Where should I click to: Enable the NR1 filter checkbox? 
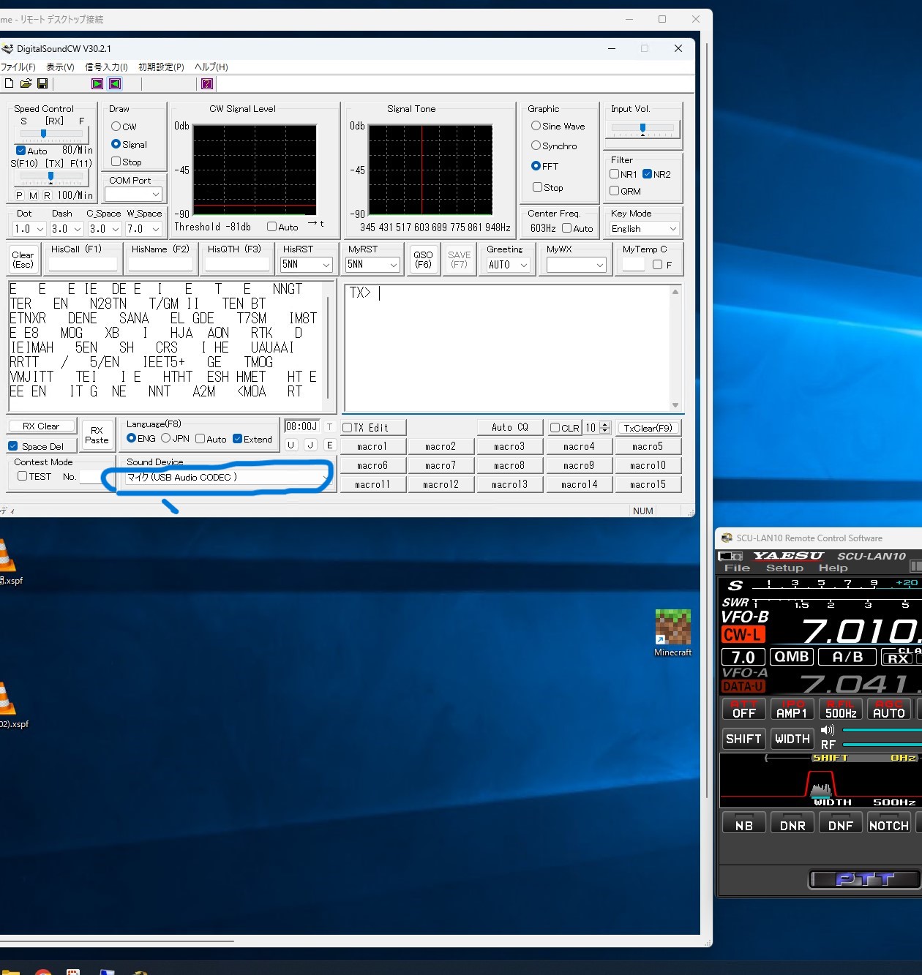(615, 174)
